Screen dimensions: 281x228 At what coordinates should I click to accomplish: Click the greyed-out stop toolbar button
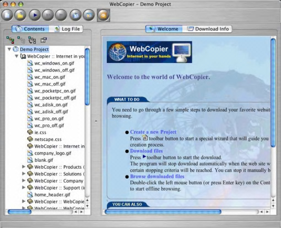[61, 15]
